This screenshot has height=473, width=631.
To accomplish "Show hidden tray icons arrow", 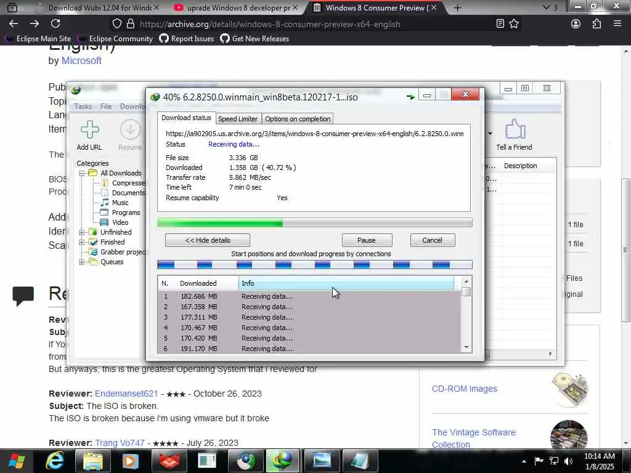I will (x=524, y=461).
